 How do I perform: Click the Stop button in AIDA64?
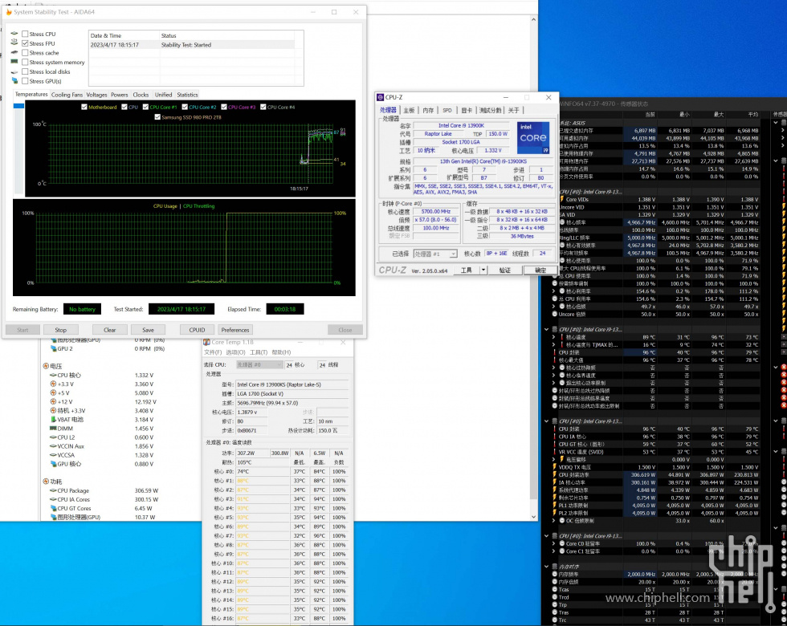(61, 330)
